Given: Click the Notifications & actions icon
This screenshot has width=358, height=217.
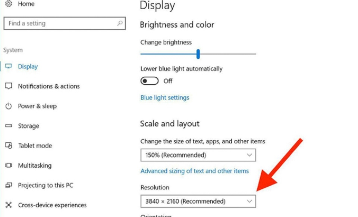Looking at the screenshot, I should (9, 86).
